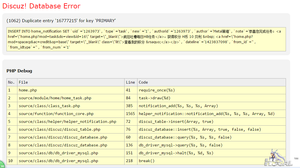Screen dimensions: 300x168
Task: Click line number 1565 cell
Action: click(x=130, y=114)
